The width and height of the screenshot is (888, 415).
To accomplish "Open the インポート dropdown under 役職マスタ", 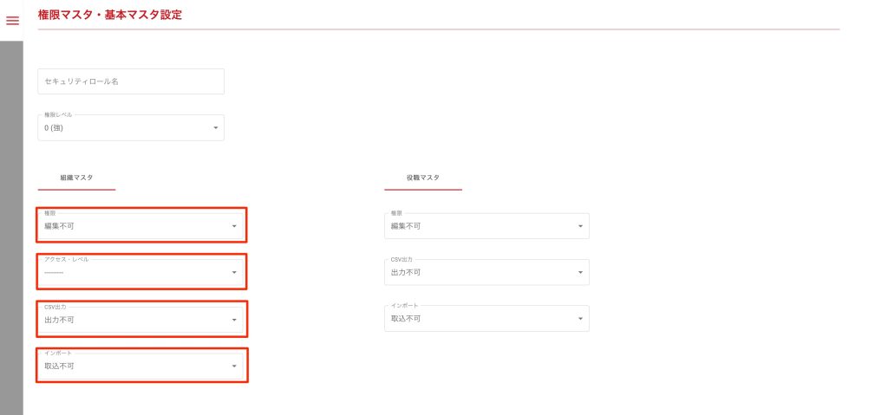I will point(481,318).
